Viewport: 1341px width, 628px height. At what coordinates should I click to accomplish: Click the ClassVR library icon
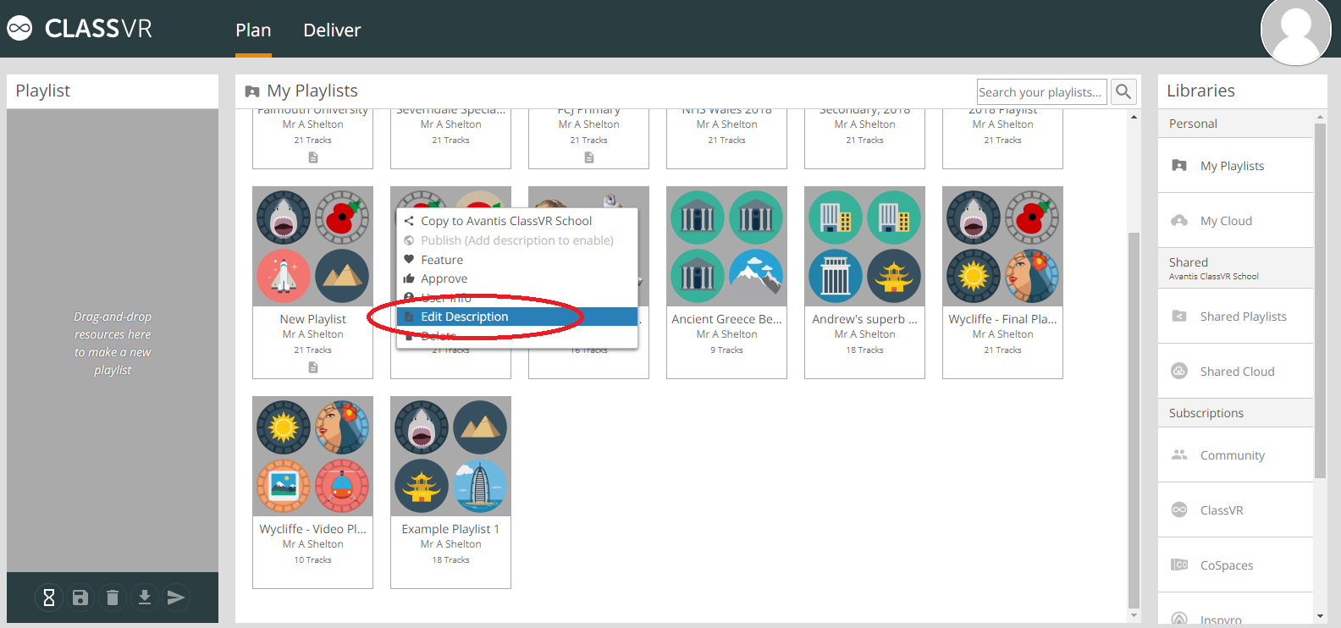(x=1179, y=510)
